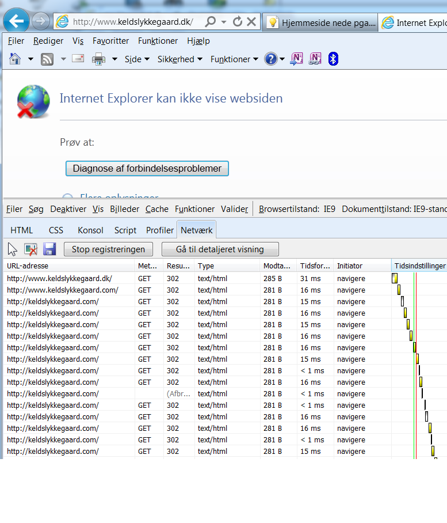Open the Side dropdown menu
This screenshot has width=447, height=523.
pos(137,59)
